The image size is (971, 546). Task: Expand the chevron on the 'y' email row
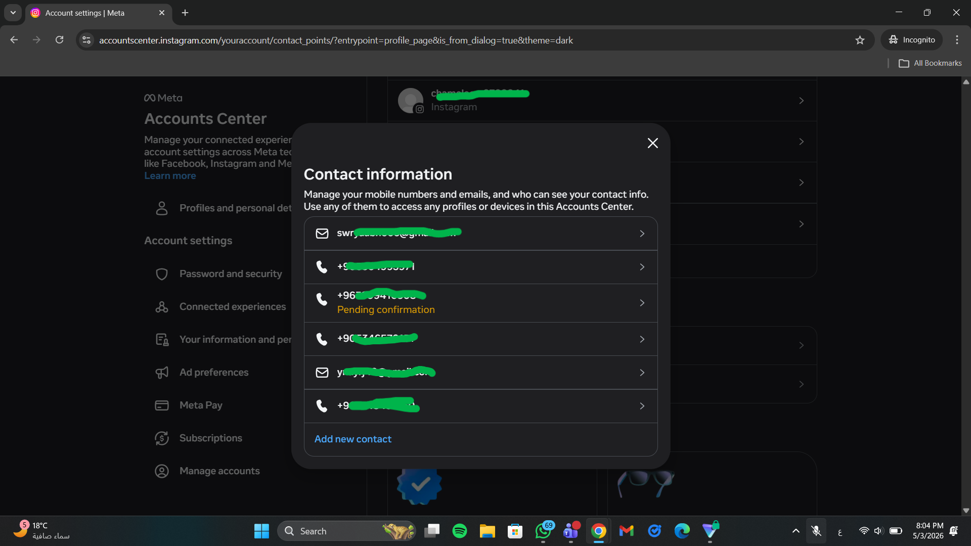(642, 373)
